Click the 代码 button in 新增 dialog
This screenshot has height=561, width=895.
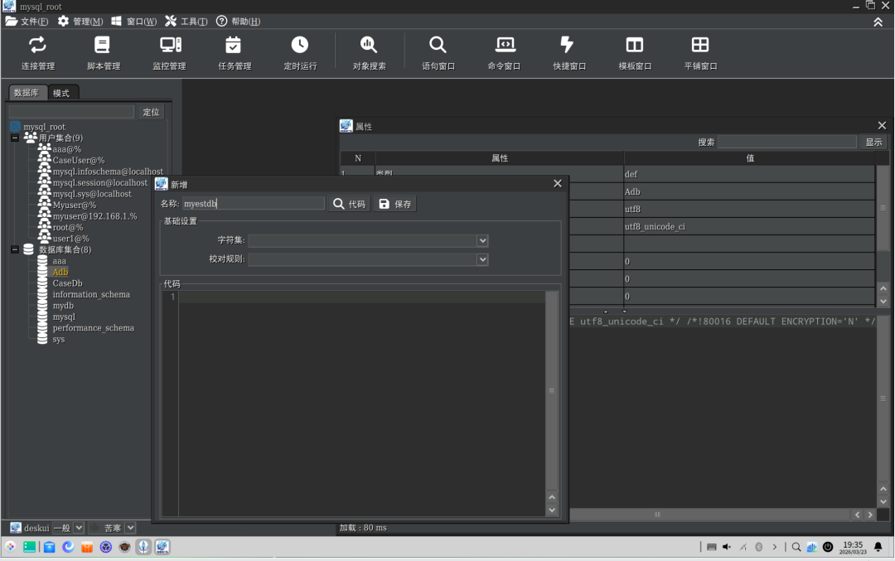350,204
